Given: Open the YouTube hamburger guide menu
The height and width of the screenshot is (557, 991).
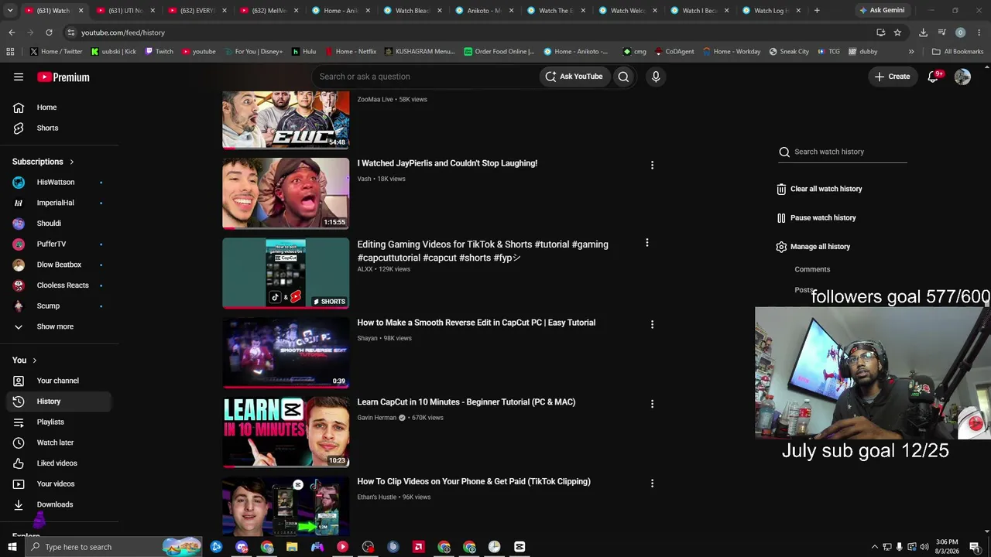Looking at the screenshot, I should coord(19,77).
